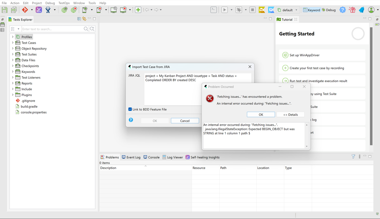The height and width of the screenshot is (219, 380).
Task: Uncheck Link to BDD Feature File checkbox
Action: 130,109
